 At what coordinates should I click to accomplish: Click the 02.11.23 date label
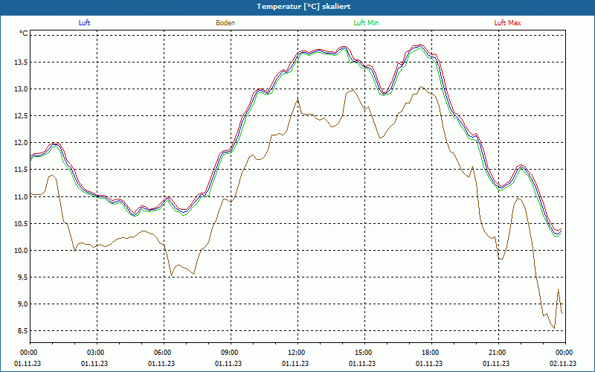coord(563,364)
